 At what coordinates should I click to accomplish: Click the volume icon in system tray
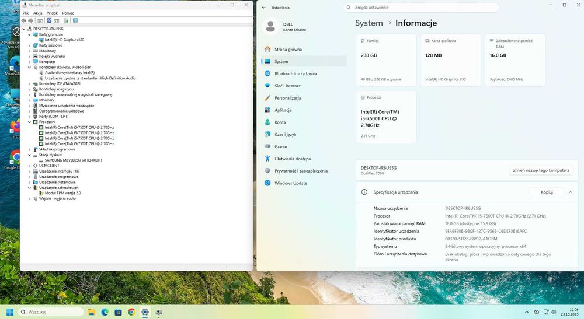[x=554, y=312]
